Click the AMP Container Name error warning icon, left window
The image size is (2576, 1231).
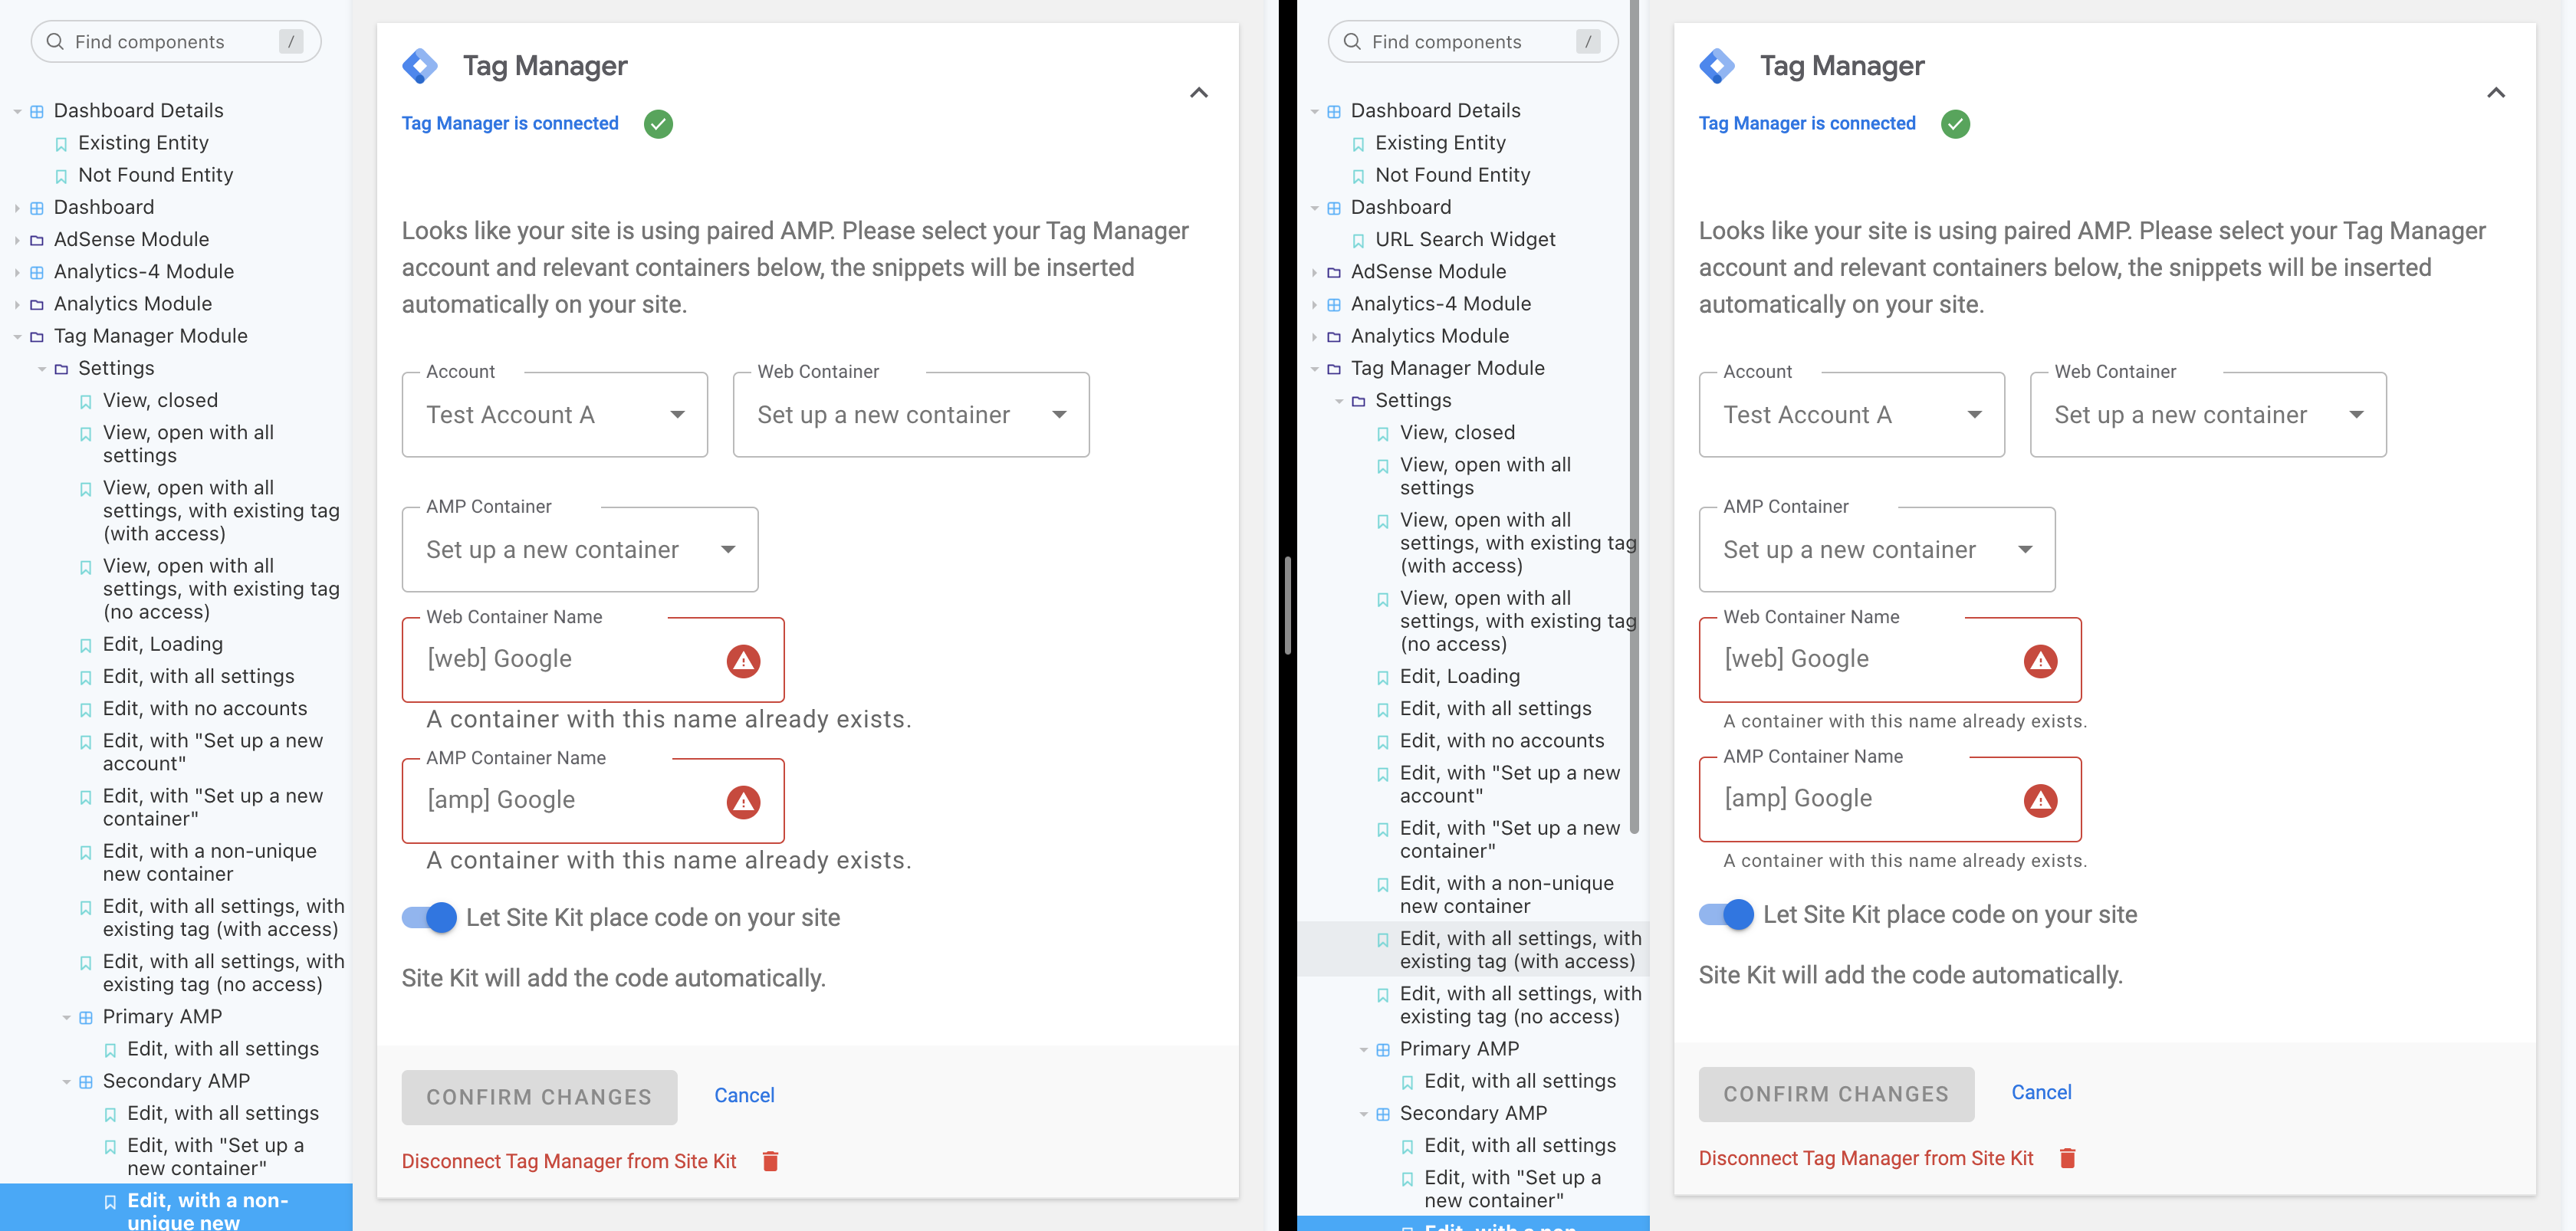[x=743, y=802]
